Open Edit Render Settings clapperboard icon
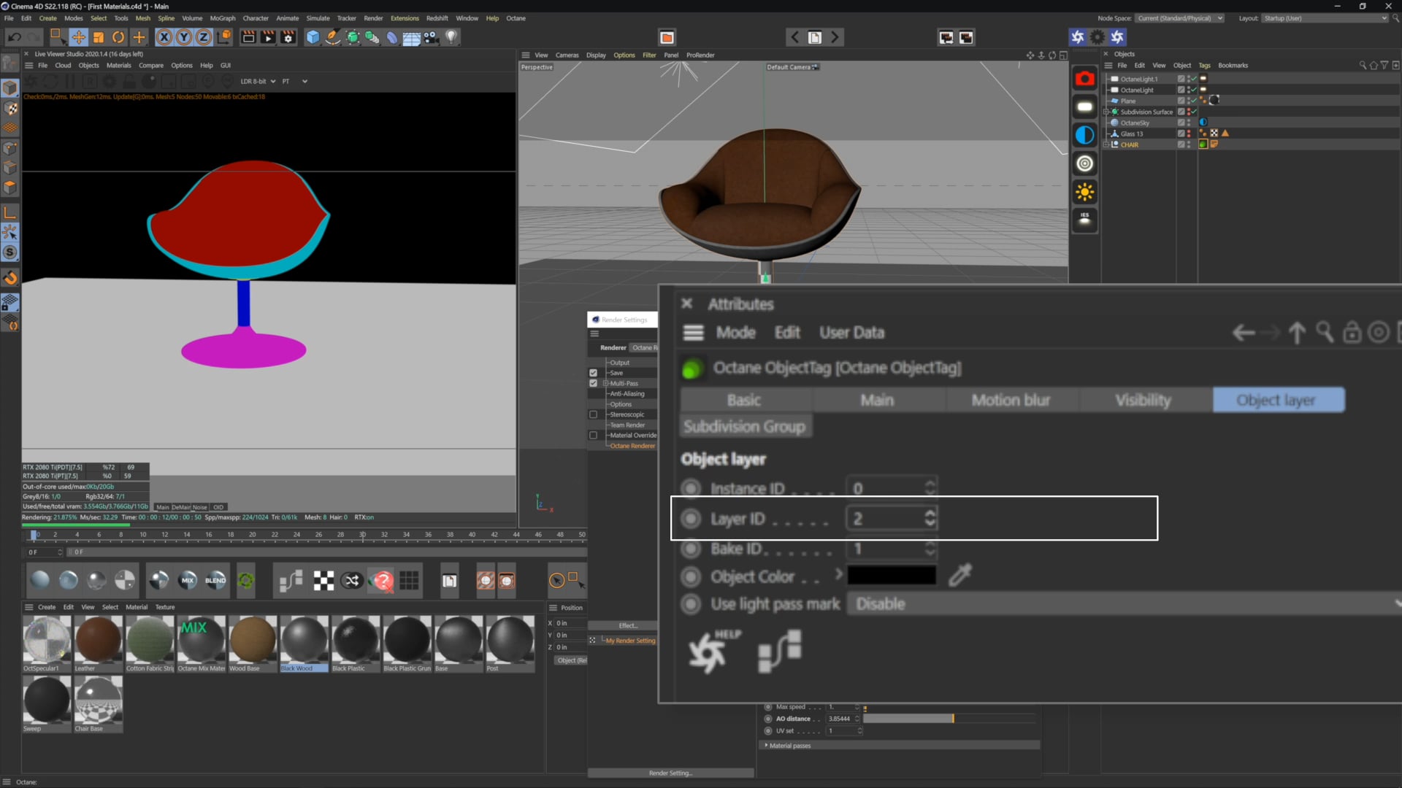 [288, 37]
